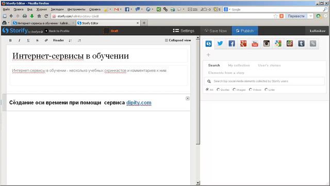330x186 pixels.
Task: Click the first sort order icon
Action: [70, 40]
